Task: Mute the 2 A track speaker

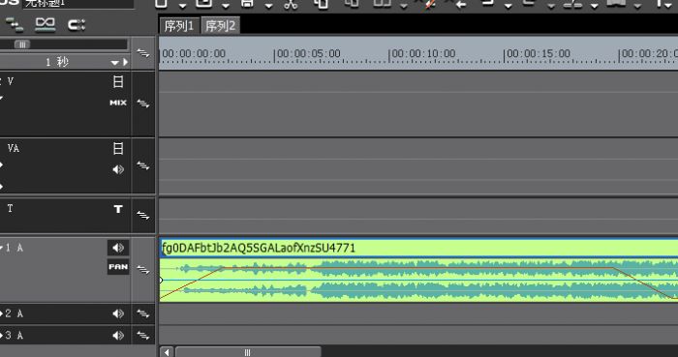Action: (118, 313)
